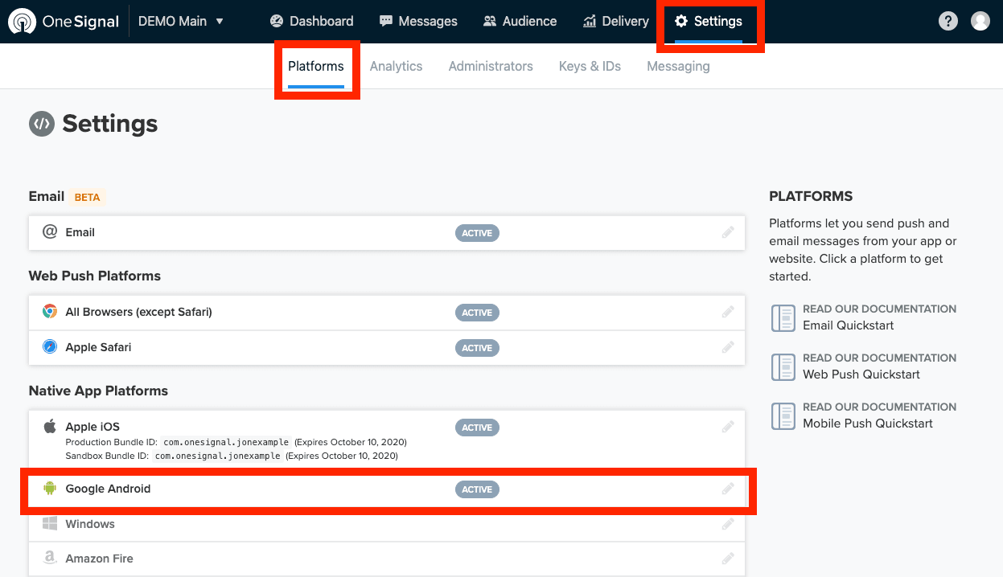
Task: Open the Mobile Push Quickstart link
Action: 868,424
